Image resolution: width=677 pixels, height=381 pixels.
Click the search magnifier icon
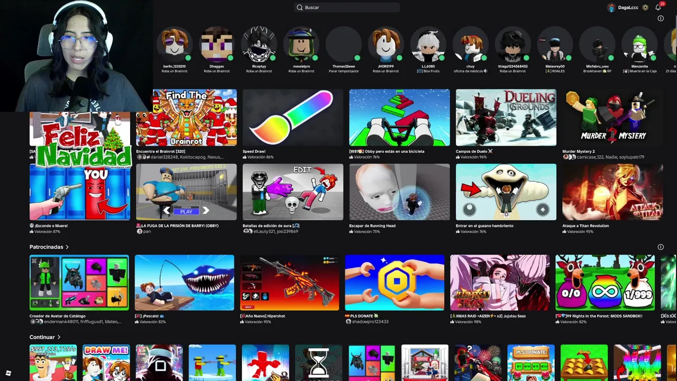(x=300, y=7)
